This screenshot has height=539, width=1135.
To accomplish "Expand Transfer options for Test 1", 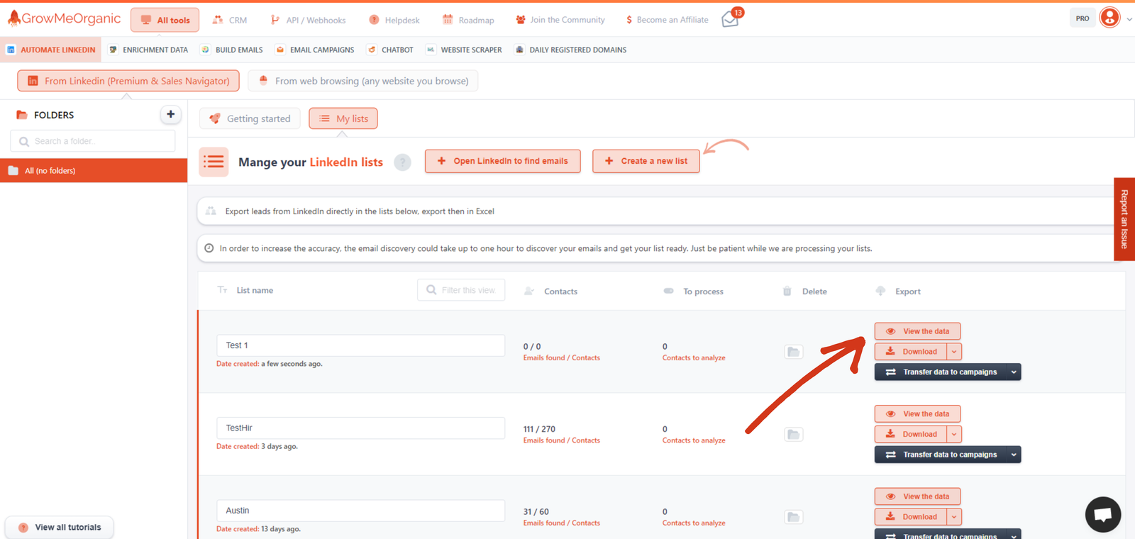I will click(1014, 372).
